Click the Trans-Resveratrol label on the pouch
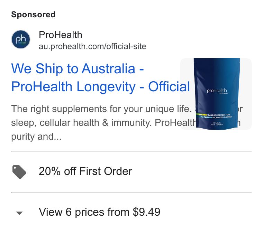This screenshot has height=233, width=263. (219, 116)
